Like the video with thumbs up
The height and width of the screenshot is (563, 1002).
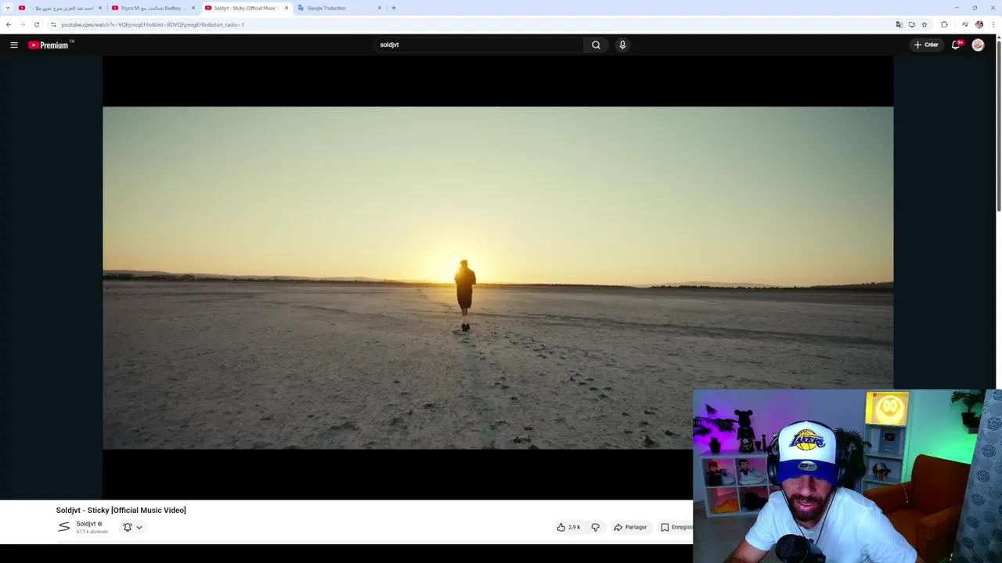pos(568,527)
